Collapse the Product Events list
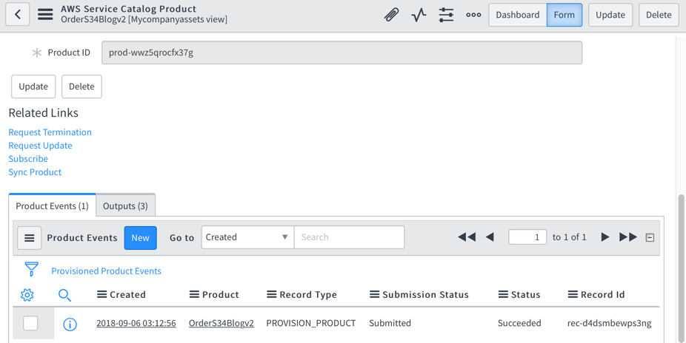686x343 pixels. pos(650,237)
